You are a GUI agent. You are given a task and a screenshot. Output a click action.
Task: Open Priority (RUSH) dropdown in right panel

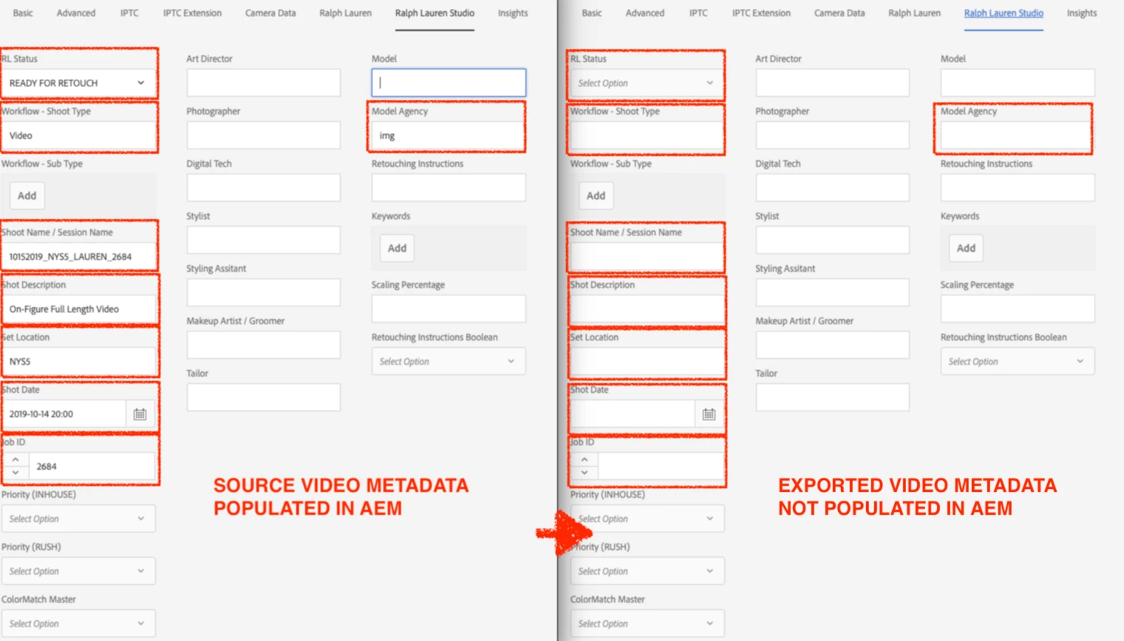647,571
